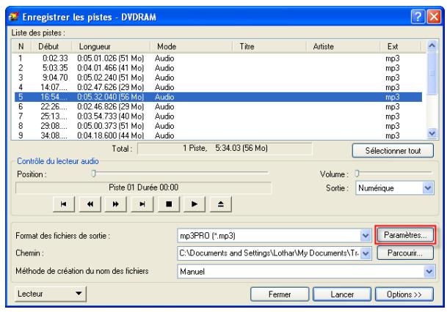Eject the disc with eject button
Image resolution: width=447 pixels, height=312 pixels.
(x=221, y=204)
